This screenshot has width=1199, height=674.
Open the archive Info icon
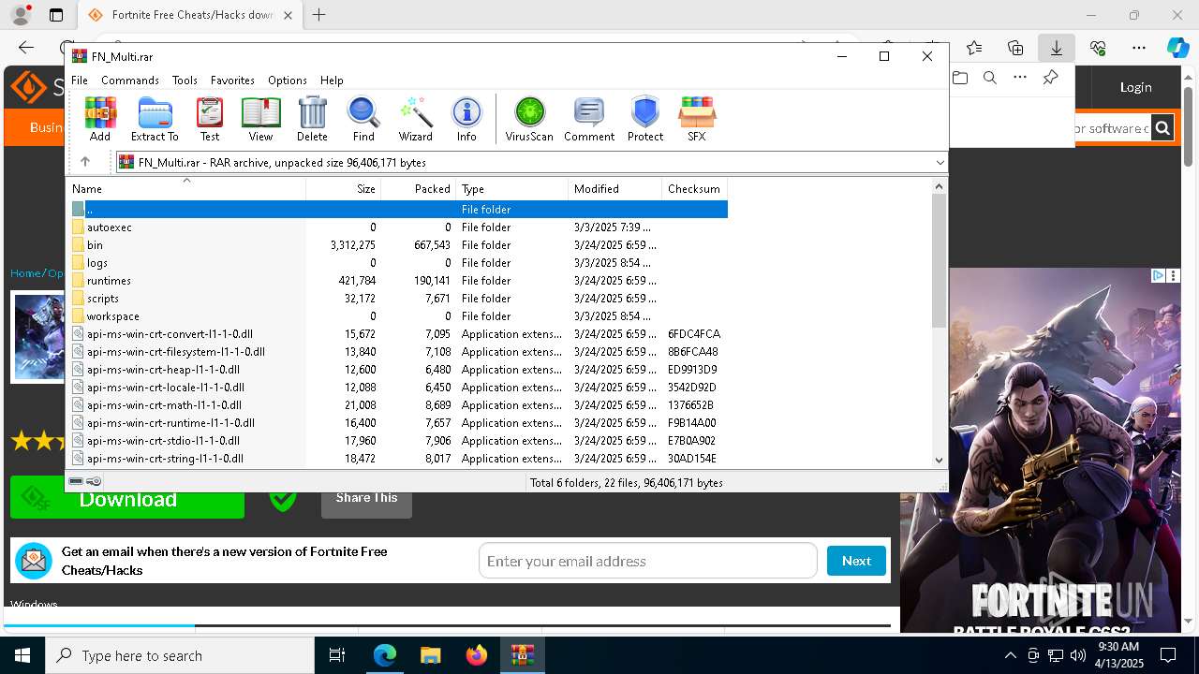click(466, 119)
